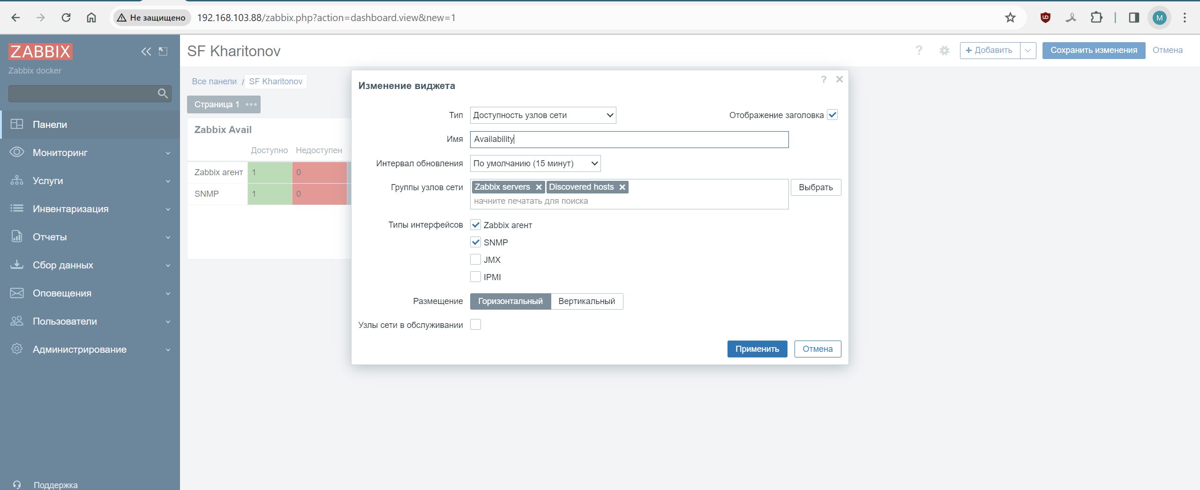The width and height of the screenshot is (1200, 490).
Task: Expand the Мониторинг sidebar menu
Action: point(90,153)
